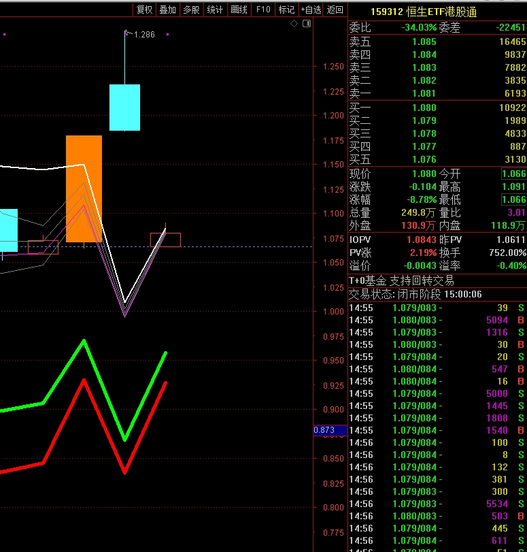The image size is (527, 552).
Task: Select the 买五 price 1.076 row
Action: (438, 159)
